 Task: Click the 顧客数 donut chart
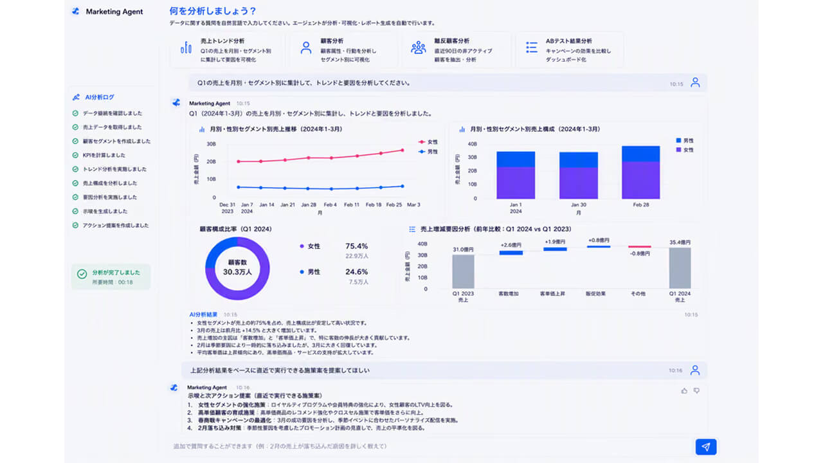click(237, 268)
